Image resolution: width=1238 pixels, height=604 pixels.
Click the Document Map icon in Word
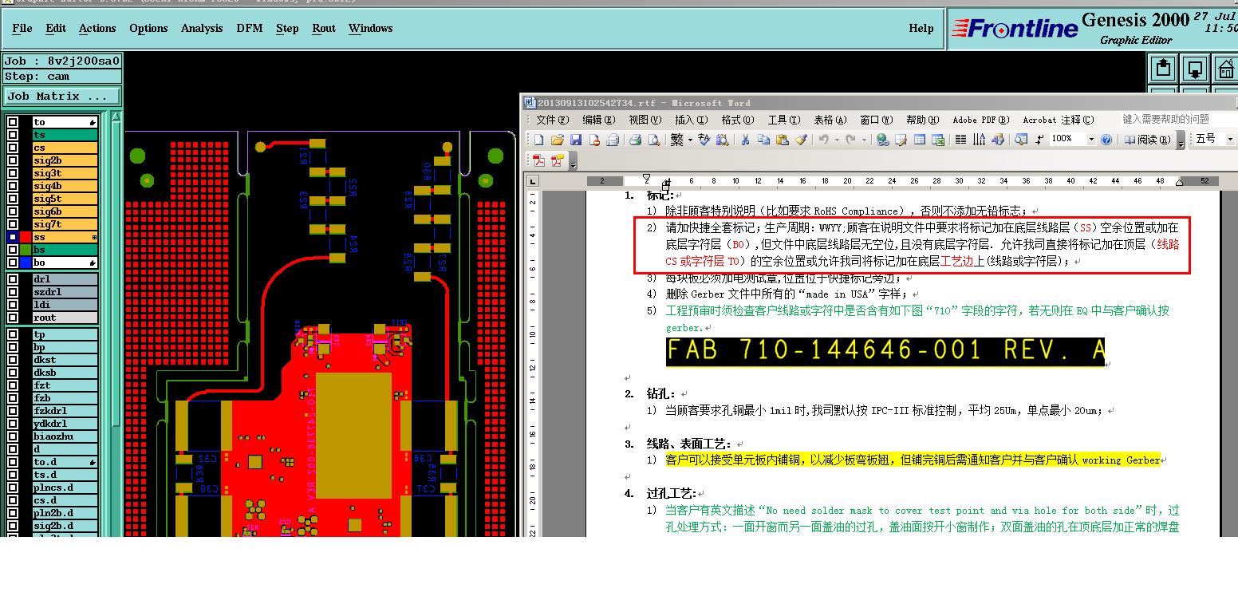1020,140
